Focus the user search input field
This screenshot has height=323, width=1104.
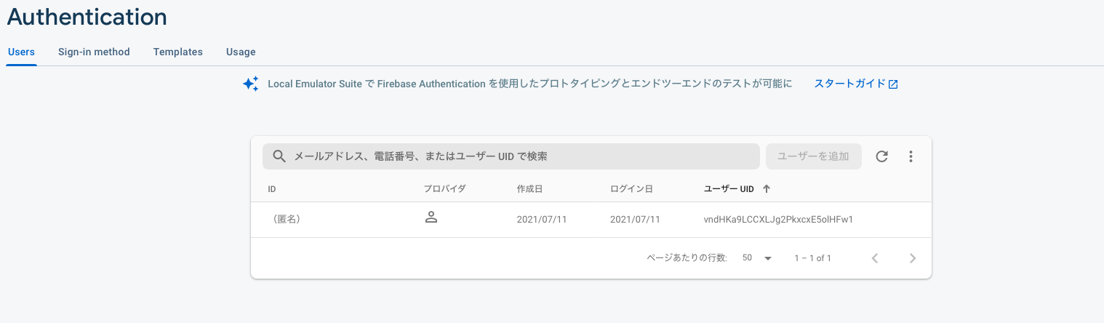click(511, 156)
